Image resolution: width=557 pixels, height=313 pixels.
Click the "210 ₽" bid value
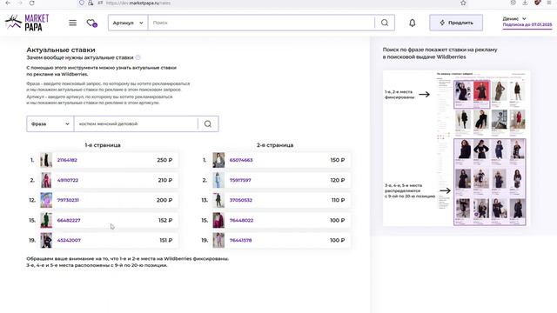click(x=165, y=180)
